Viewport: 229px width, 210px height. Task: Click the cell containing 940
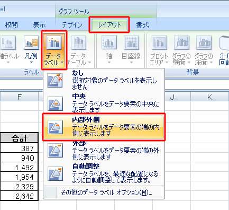click(x=19, y=157)
